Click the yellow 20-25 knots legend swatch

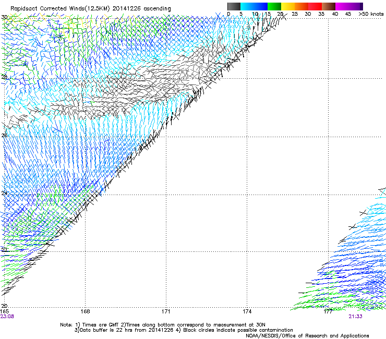point(288,6)
